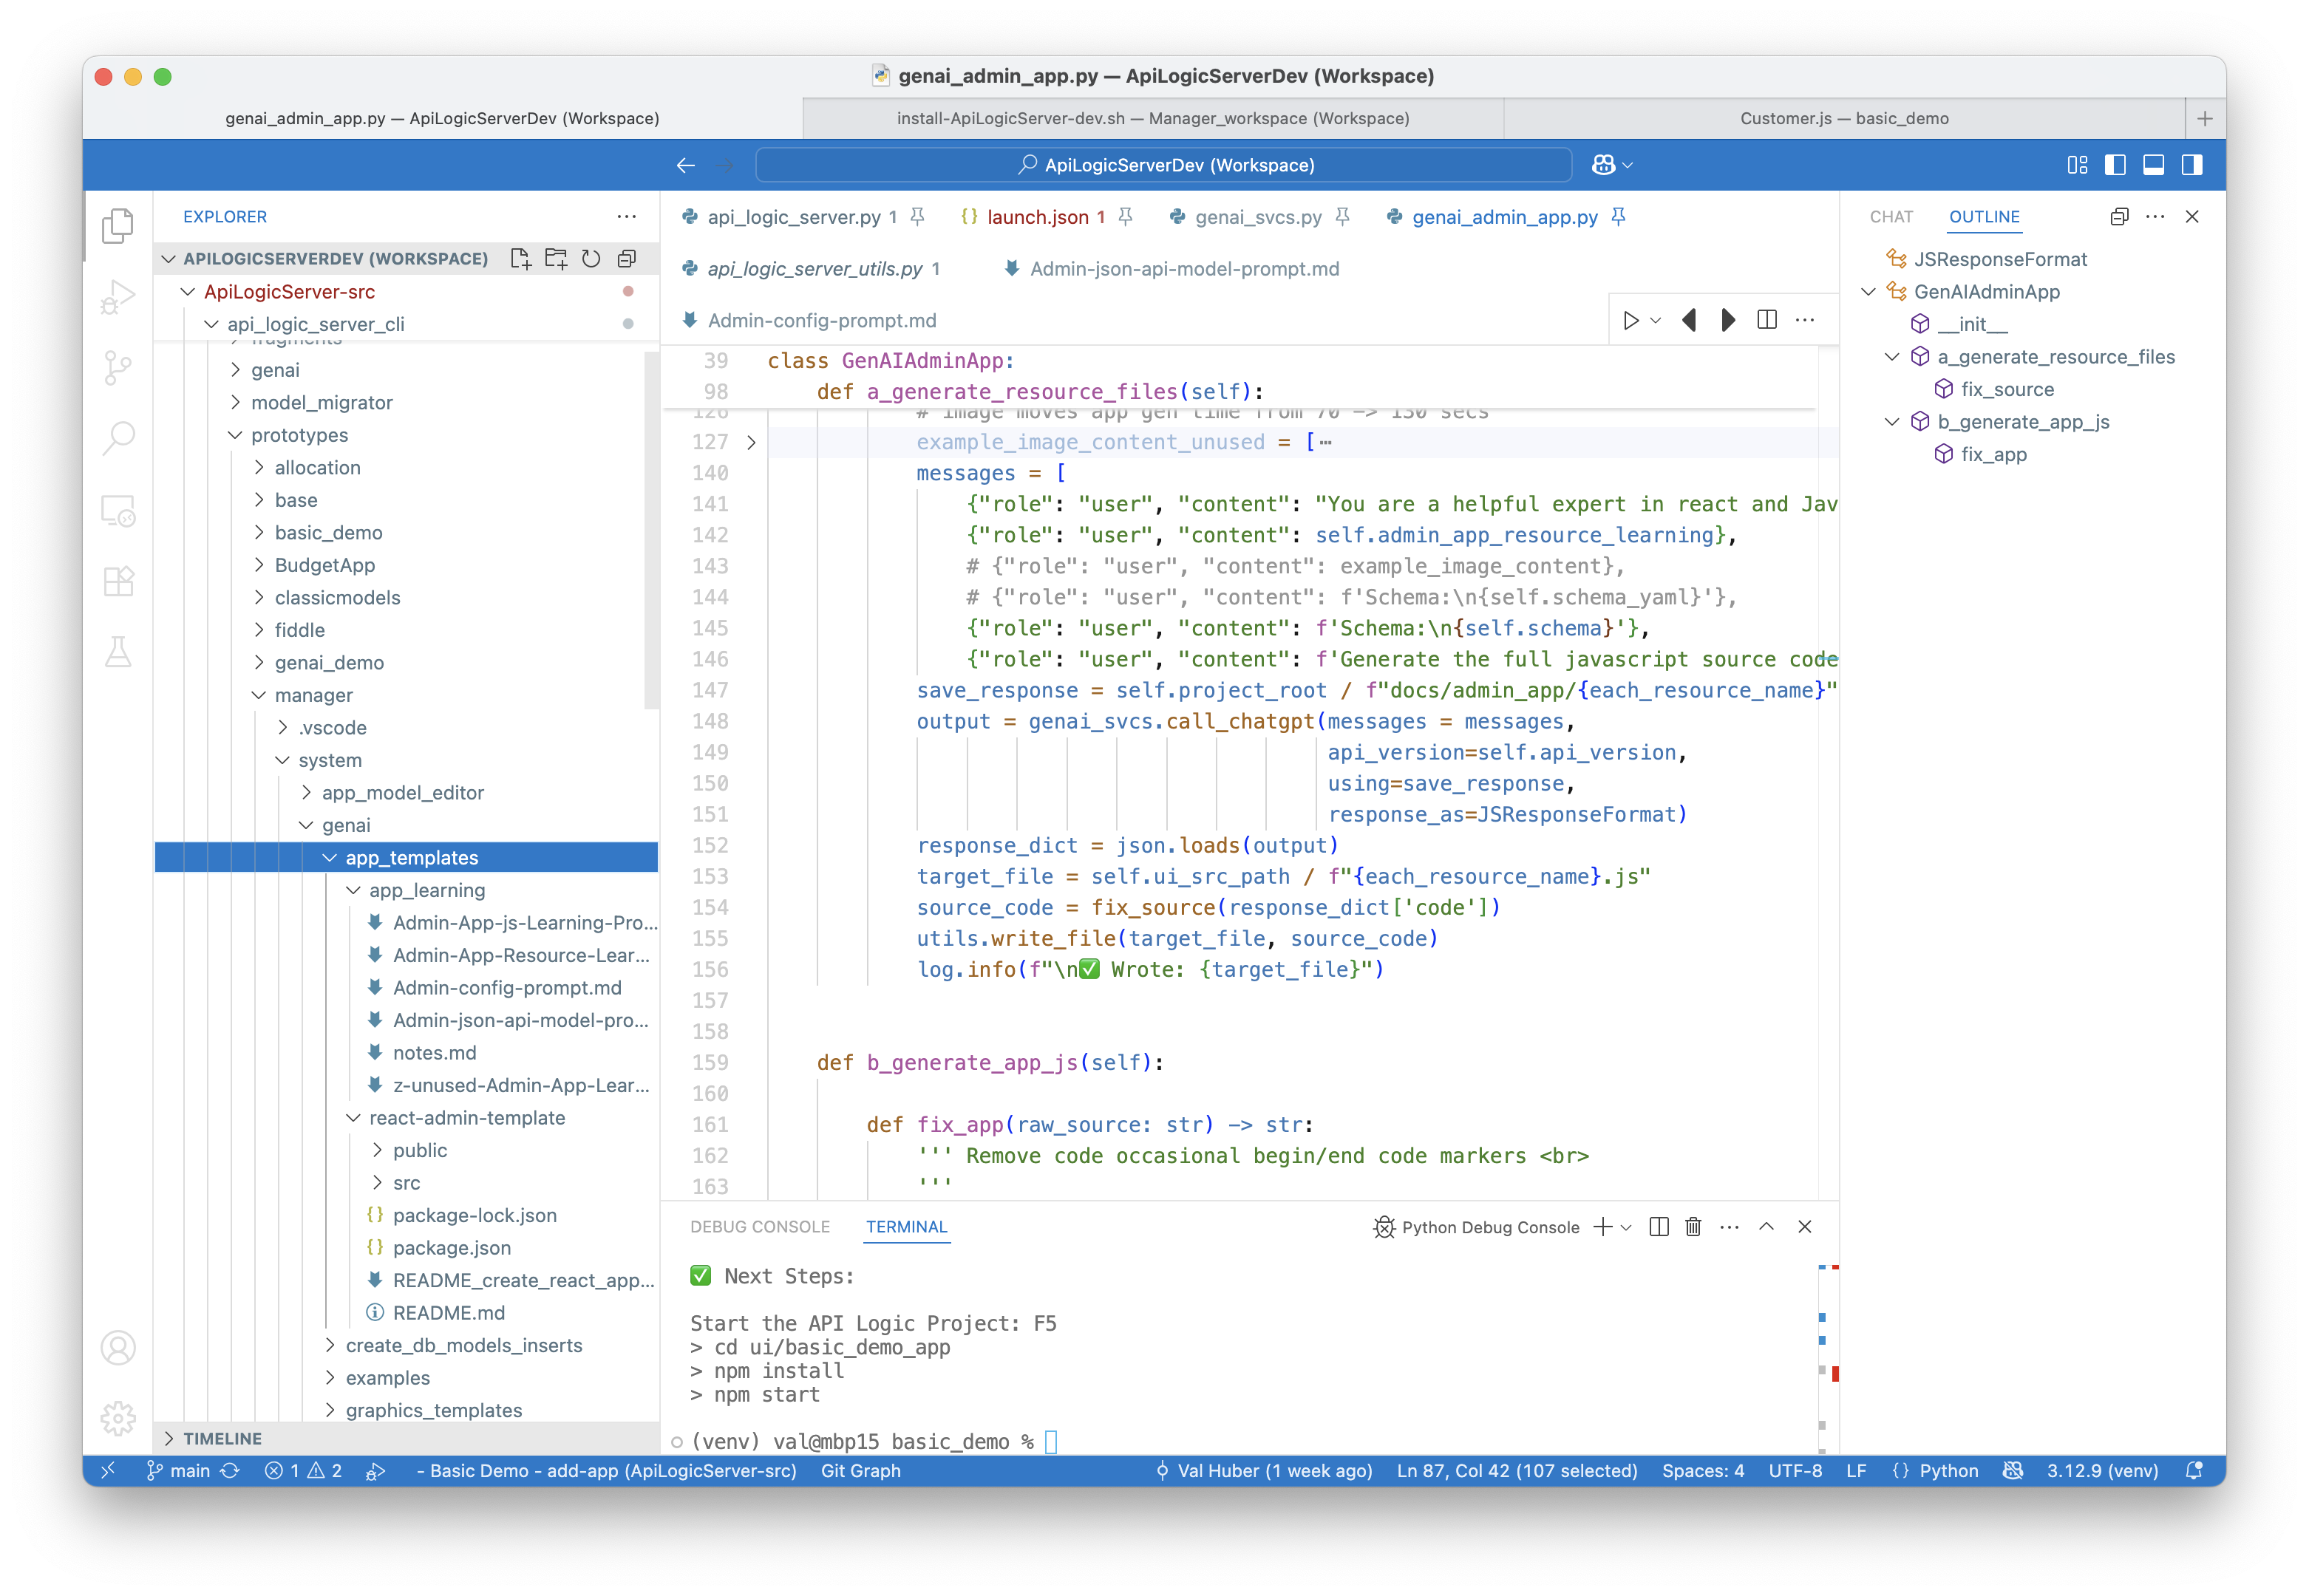Image resolution: width=2309 pixels, height=1596 pixels.
Task: Split the terminal panel
Action: click(x=1659, y=1227)
